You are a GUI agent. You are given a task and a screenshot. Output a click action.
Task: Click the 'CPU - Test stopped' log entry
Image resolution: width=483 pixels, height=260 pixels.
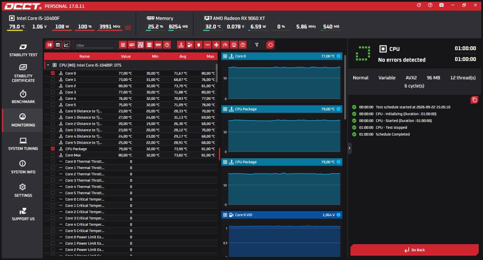tap(391, 127)
